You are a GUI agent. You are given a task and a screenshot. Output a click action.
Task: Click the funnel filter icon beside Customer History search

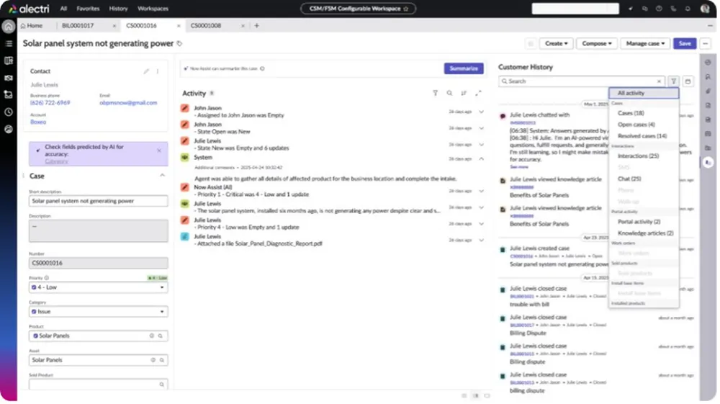tap(673, 81)
